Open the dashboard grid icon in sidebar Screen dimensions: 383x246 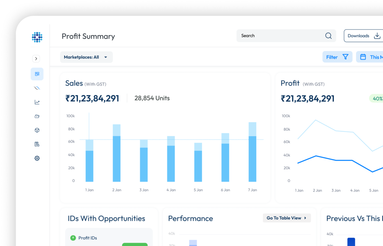click(37, 74)
